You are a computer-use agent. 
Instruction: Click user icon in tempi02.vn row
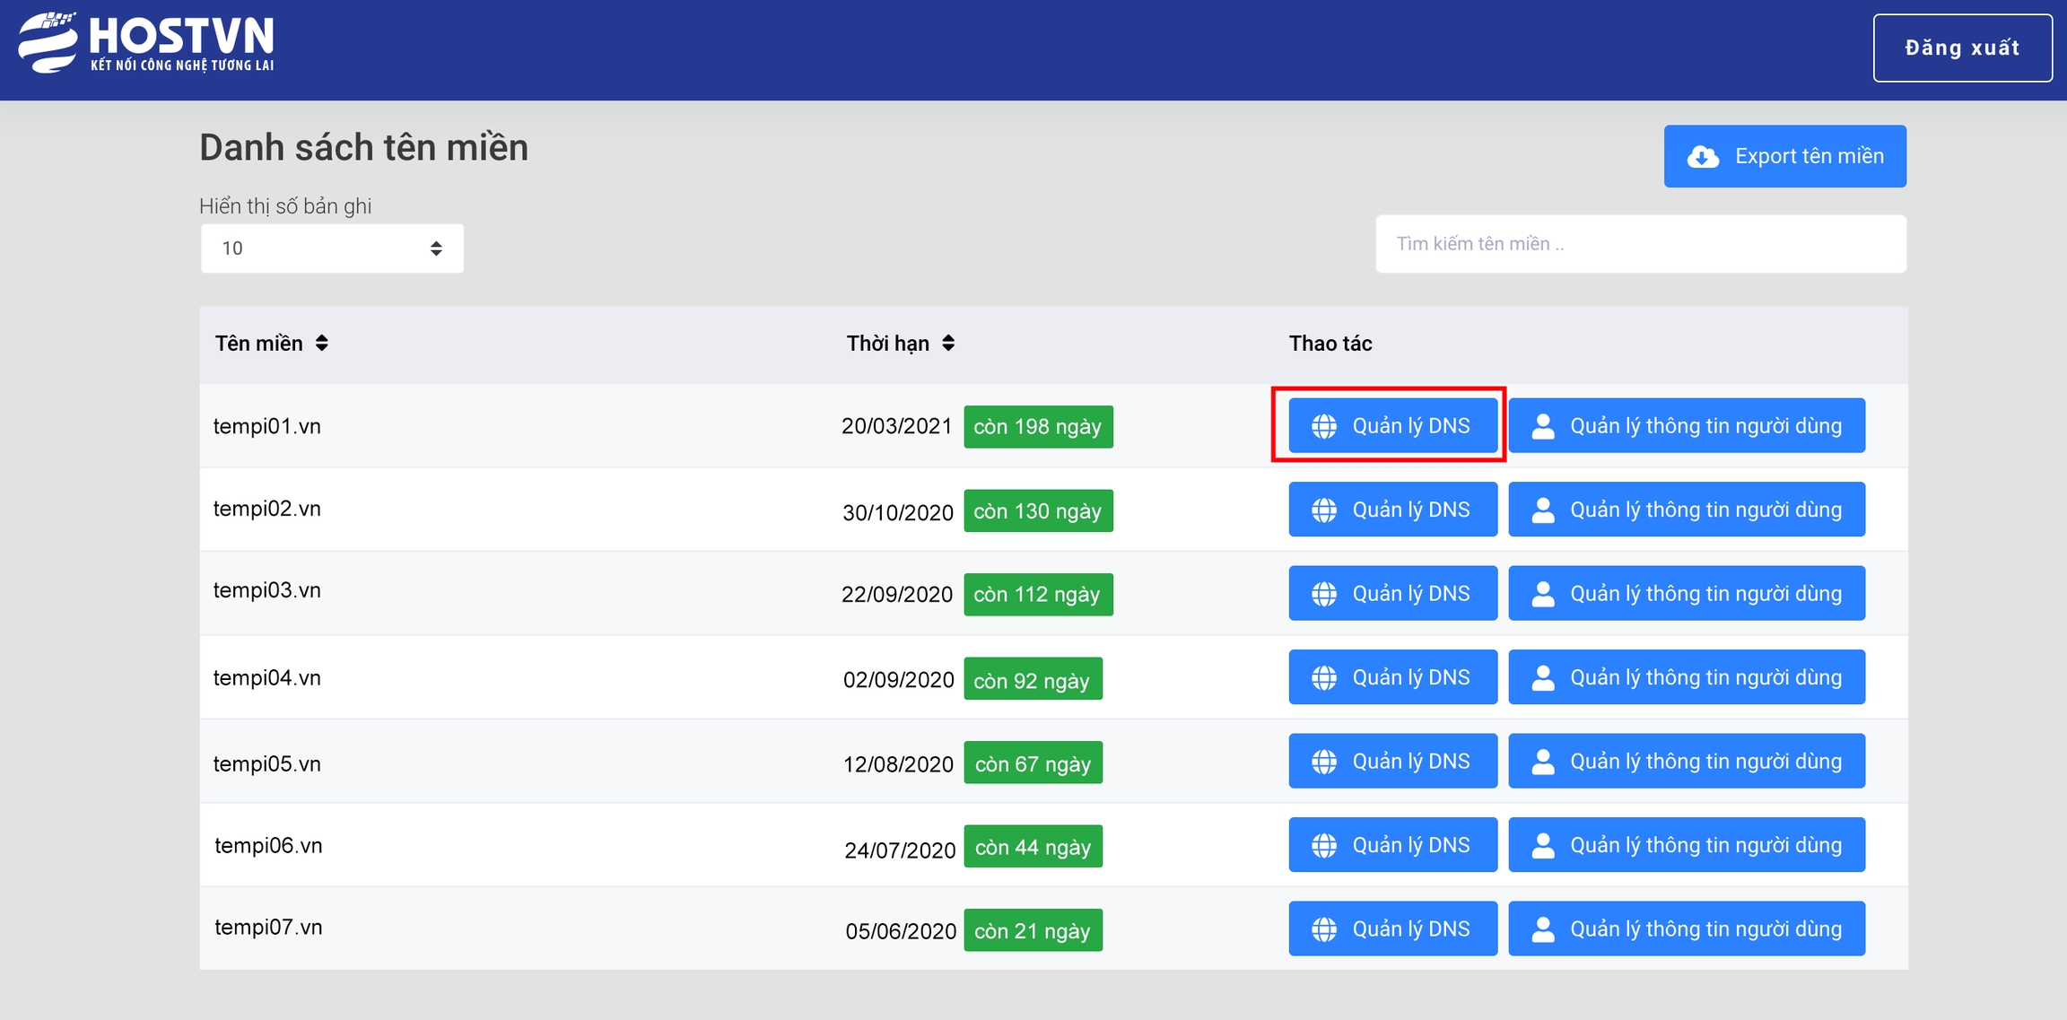click(x=1542, y=510)
